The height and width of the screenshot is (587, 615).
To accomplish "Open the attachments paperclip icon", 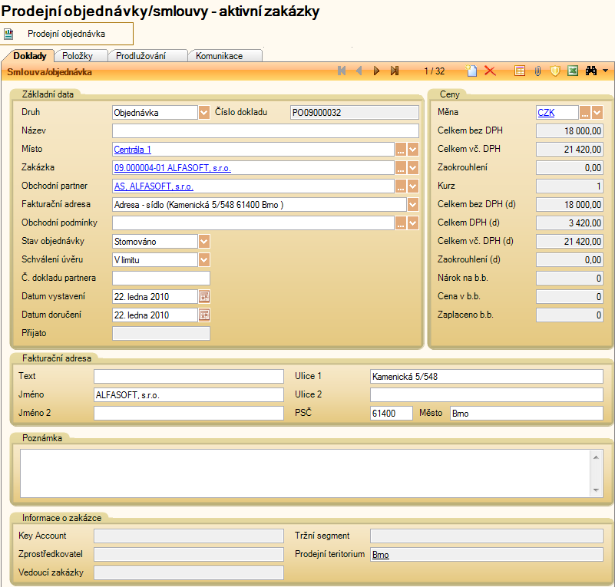I will (x=537, y=71).
